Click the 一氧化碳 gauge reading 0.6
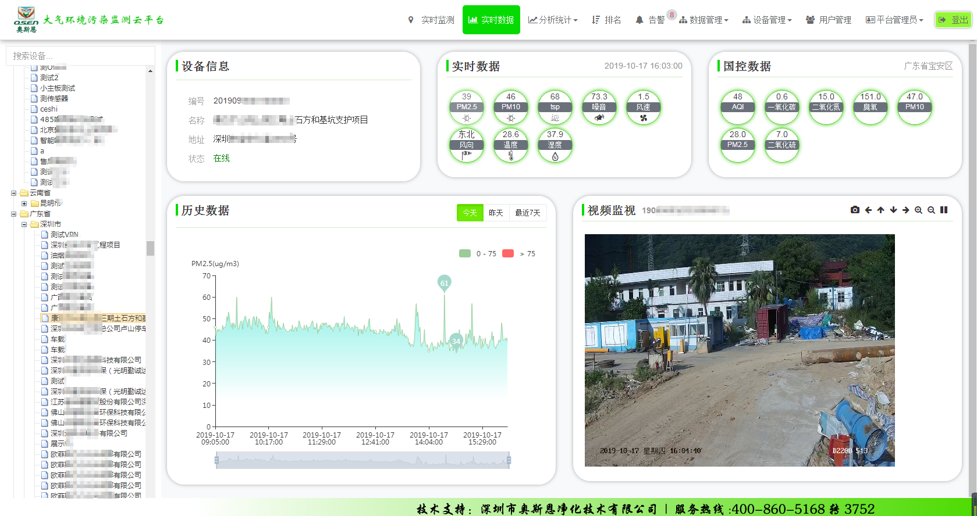The image size is (977, 516). click(x=782, y=107)
